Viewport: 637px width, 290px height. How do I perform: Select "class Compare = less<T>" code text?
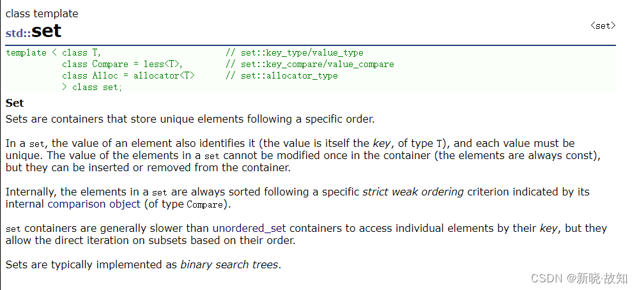coord(121,64)
